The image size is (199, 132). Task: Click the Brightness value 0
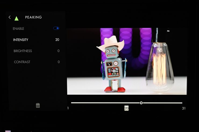58,51
